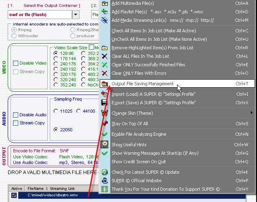The width and height of the screenshot is (257, 202).
Task: Click the red X Clear Files With Errors icon
Action: tap(105, 73)
